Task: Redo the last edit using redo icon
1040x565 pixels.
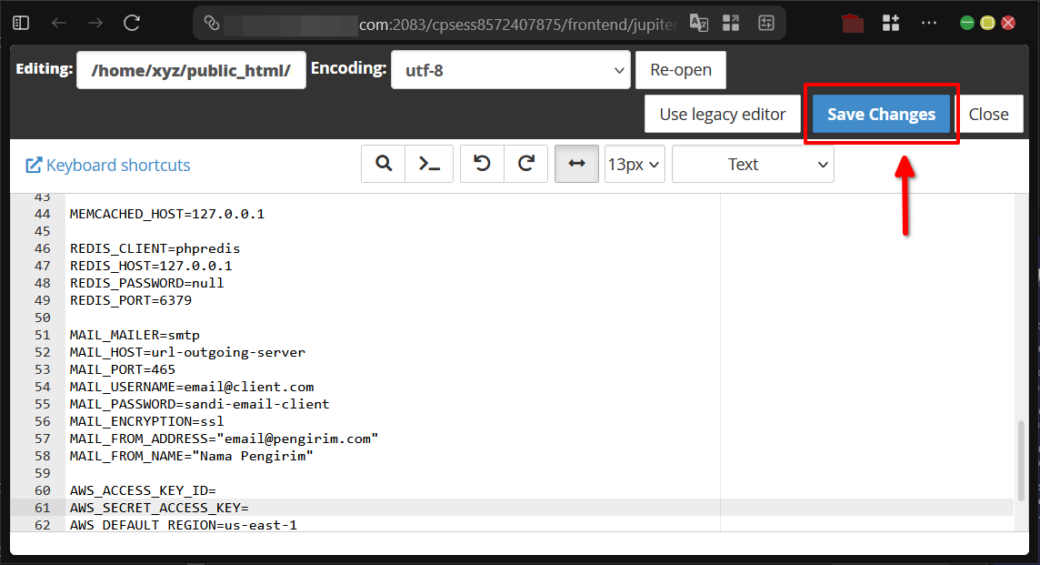Action: coord(525,164)
